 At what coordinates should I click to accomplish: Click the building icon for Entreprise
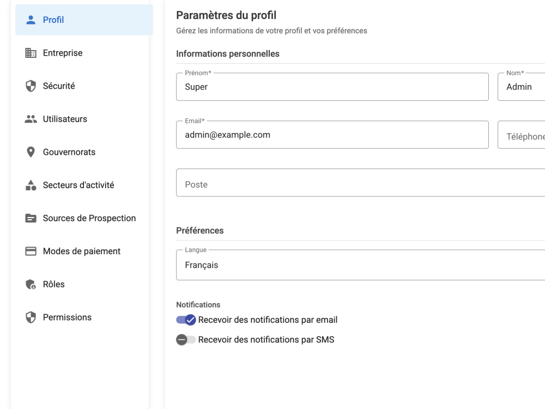[x=31, y=53]
